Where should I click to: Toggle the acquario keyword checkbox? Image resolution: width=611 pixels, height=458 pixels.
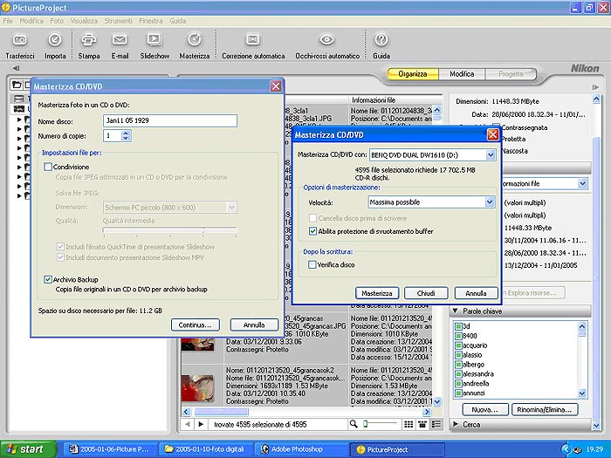point(458,345)
